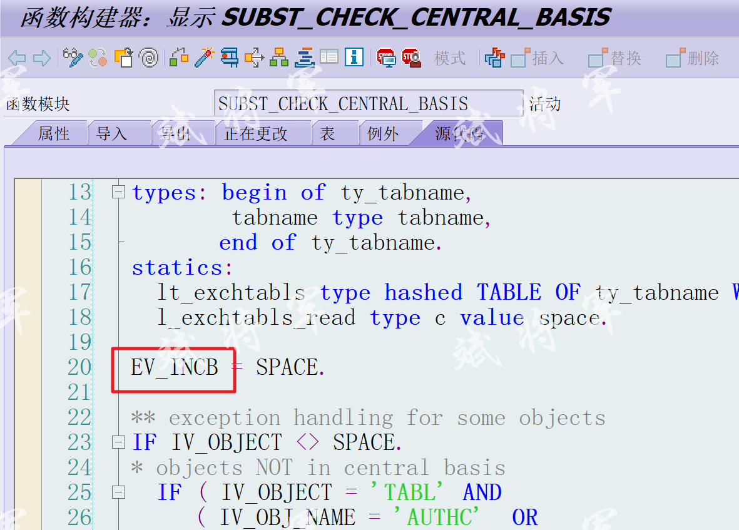Click line number 26

[79, 517]
